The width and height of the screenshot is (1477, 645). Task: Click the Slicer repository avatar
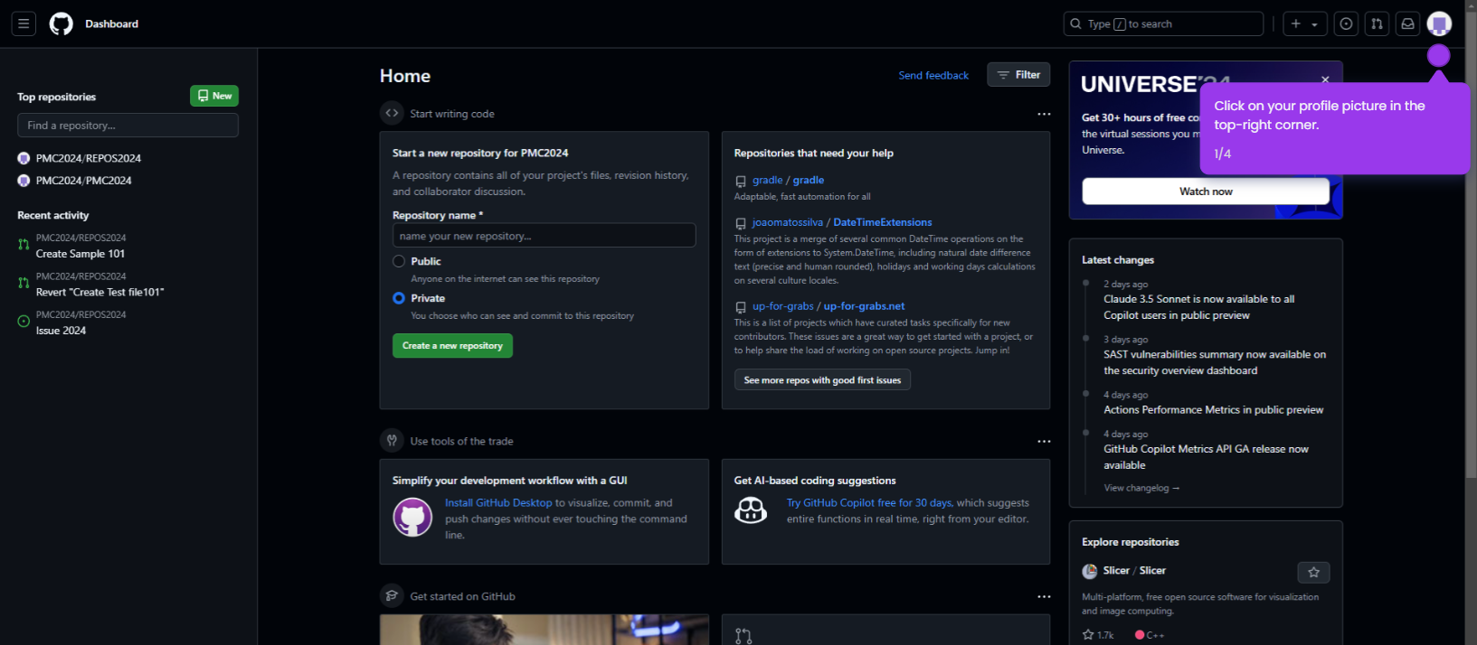tap(1090, 571)
